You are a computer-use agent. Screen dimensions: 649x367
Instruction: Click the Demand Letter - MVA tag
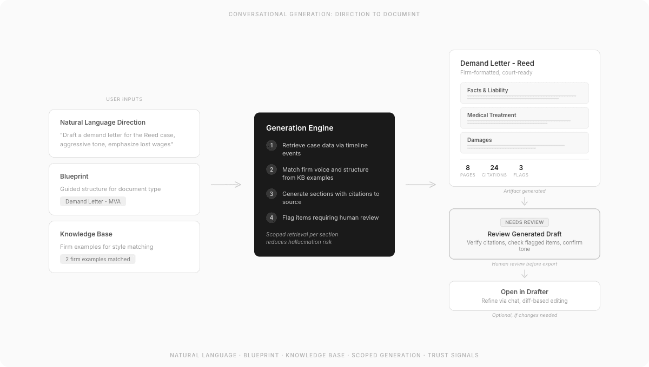pyautogui.click(x=93, y=201)
